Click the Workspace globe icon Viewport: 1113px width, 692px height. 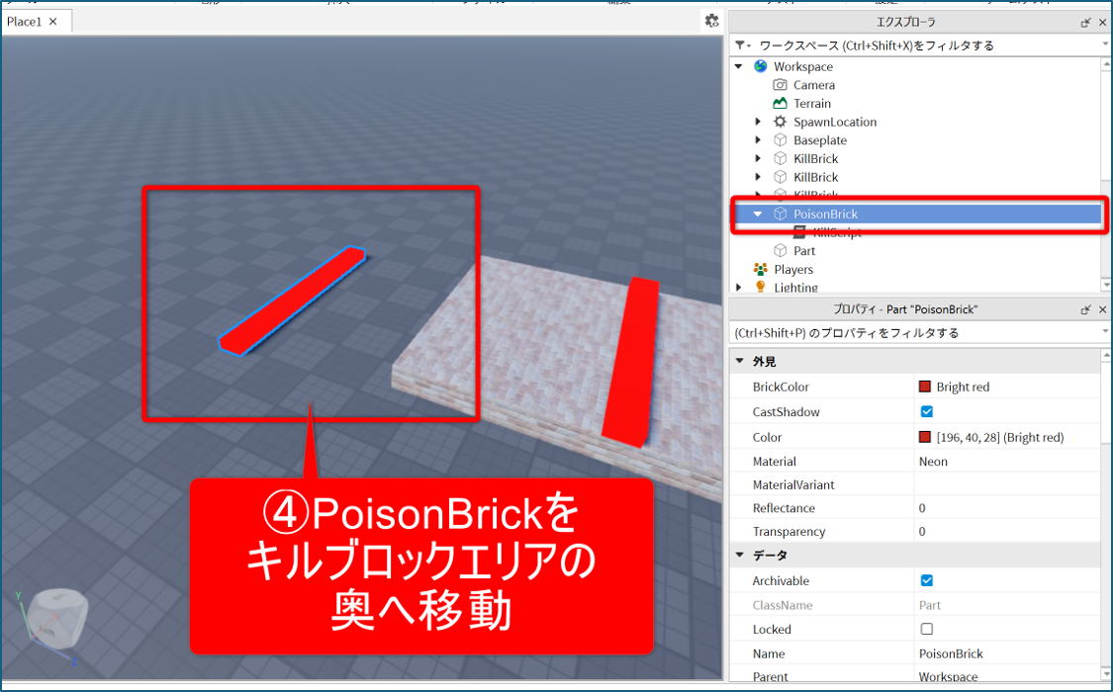click(x=760, y=66)
